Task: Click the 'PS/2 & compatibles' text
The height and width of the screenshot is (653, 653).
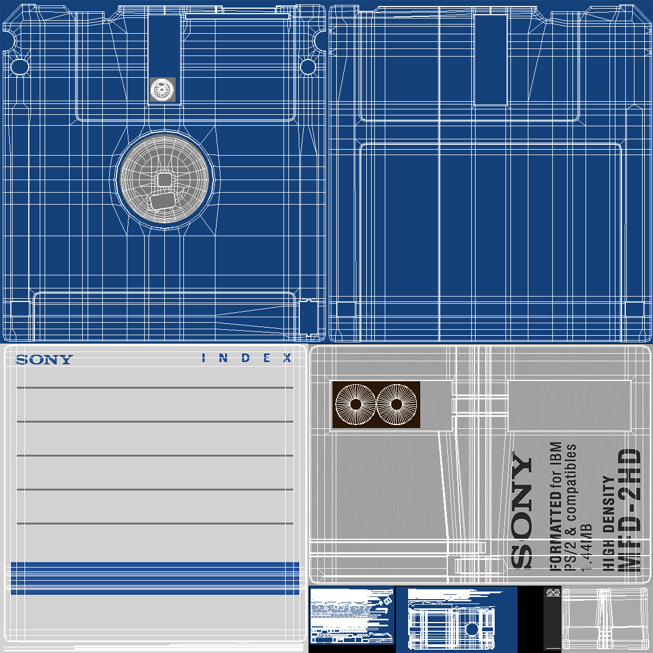Action: pyautogui.click(x=570, y=507)
